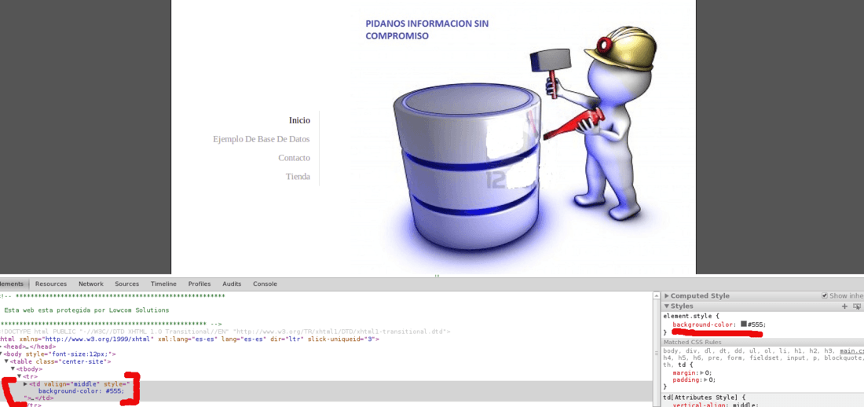Collapse the body node in DOM tree
The image size is (864, 407).
pyautogui.click(x=1, y=354)
